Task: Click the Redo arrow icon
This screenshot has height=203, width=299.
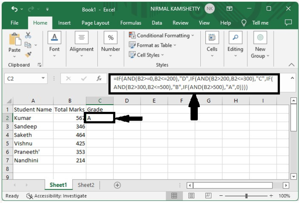Action: pos(31,9)
